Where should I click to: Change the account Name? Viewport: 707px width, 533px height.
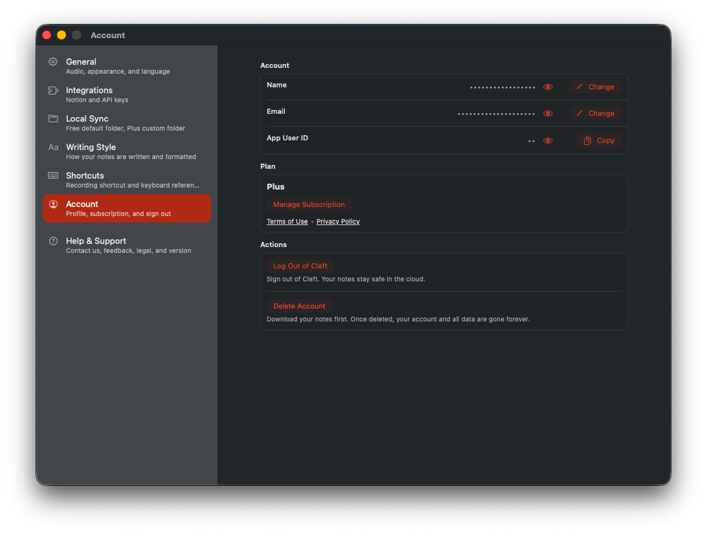tap(595, 87)
